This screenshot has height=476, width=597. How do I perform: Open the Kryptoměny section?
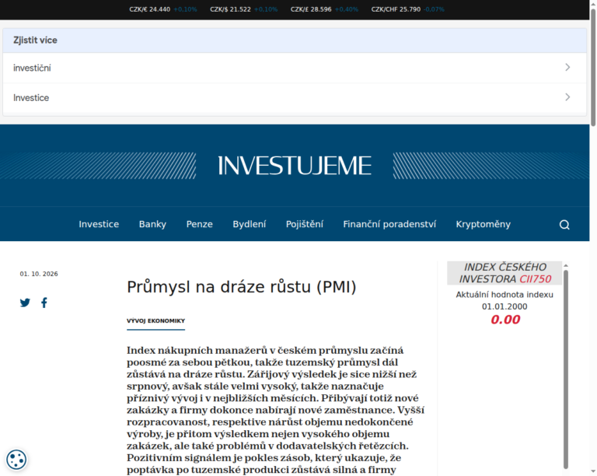click(483, 224)
